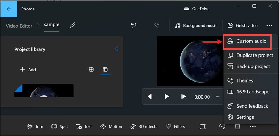Rotate the selected clip
The height and width of the screenshot is (136, 279).
(222, 126)
